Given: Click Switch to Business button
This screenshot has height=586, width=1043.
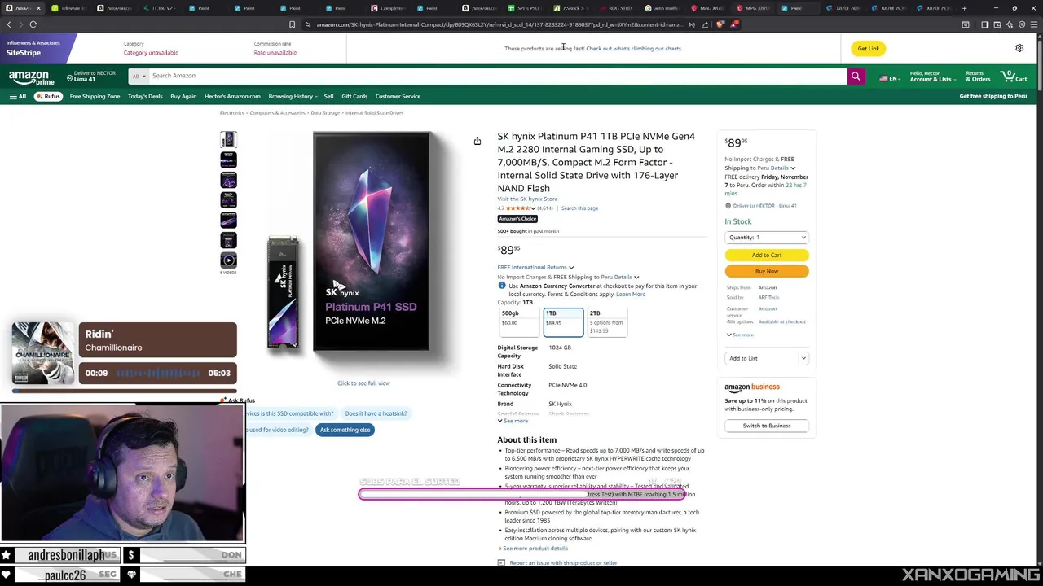Looking at the screenshot, I should pos(767,426).
